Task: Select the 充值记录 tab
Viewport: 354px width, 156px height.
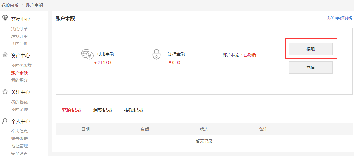Action: [71, 110]
